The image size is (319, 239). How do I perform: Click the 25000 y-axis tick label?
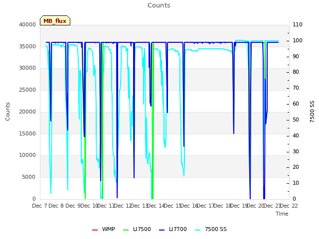tap(27, 90)
